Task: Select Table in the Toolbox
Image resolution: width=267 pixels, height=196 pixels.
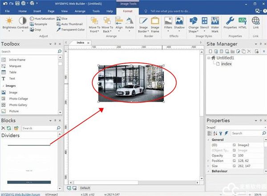Action: coord(13,72)
